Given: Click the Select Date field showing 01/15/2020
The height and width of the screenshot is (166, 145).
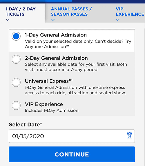Looking at the screenshot, I should [x=72, y=136].
